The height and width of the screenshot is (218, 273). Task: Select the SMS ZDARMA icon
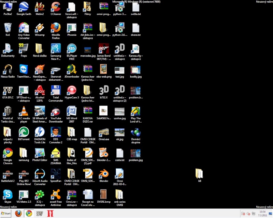pos(56,156)
